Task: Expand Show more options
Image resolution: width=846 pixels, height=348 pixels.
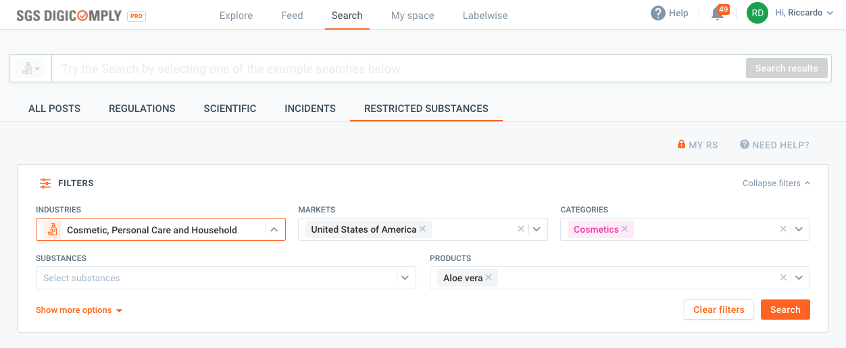Action: pos(79,310)
